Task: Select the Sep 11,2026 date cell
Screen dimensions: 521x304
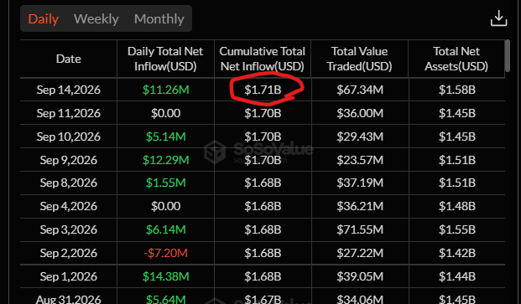Action: pos(69,113)
